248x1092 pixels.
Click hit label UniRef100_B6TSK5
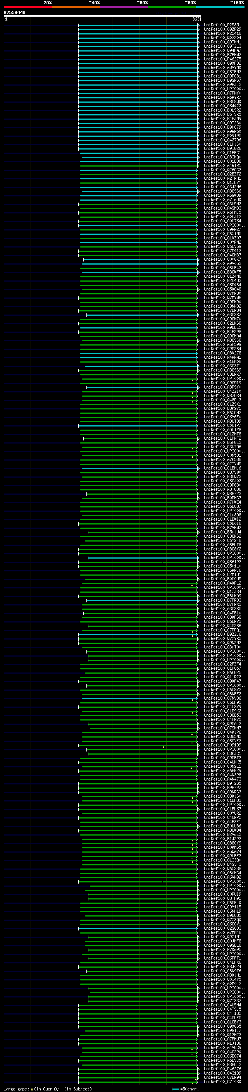tap(222, 114)
